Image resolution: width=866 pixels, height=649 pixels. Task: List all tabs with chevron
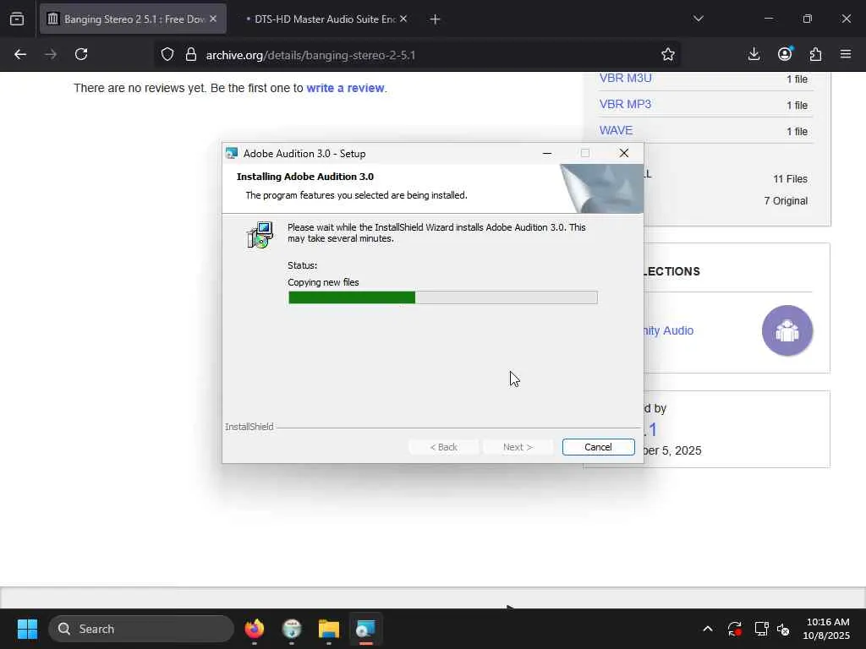tap(698, 19)
